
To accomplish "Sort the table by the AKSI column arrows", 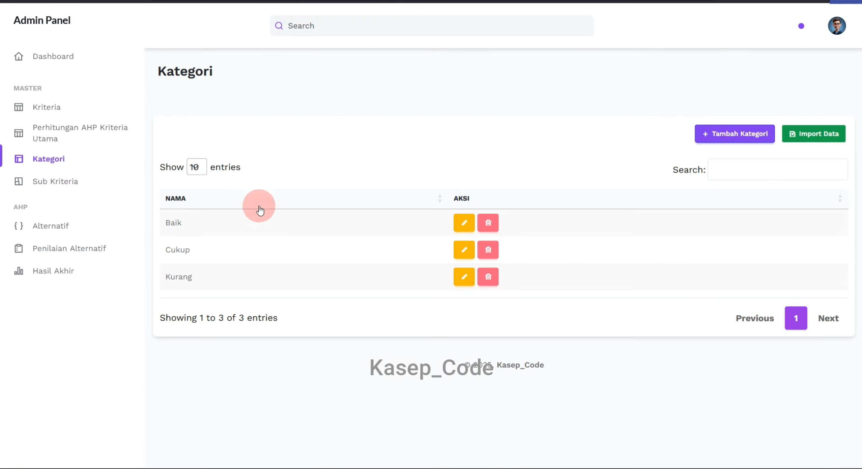I will click(840, 198).
